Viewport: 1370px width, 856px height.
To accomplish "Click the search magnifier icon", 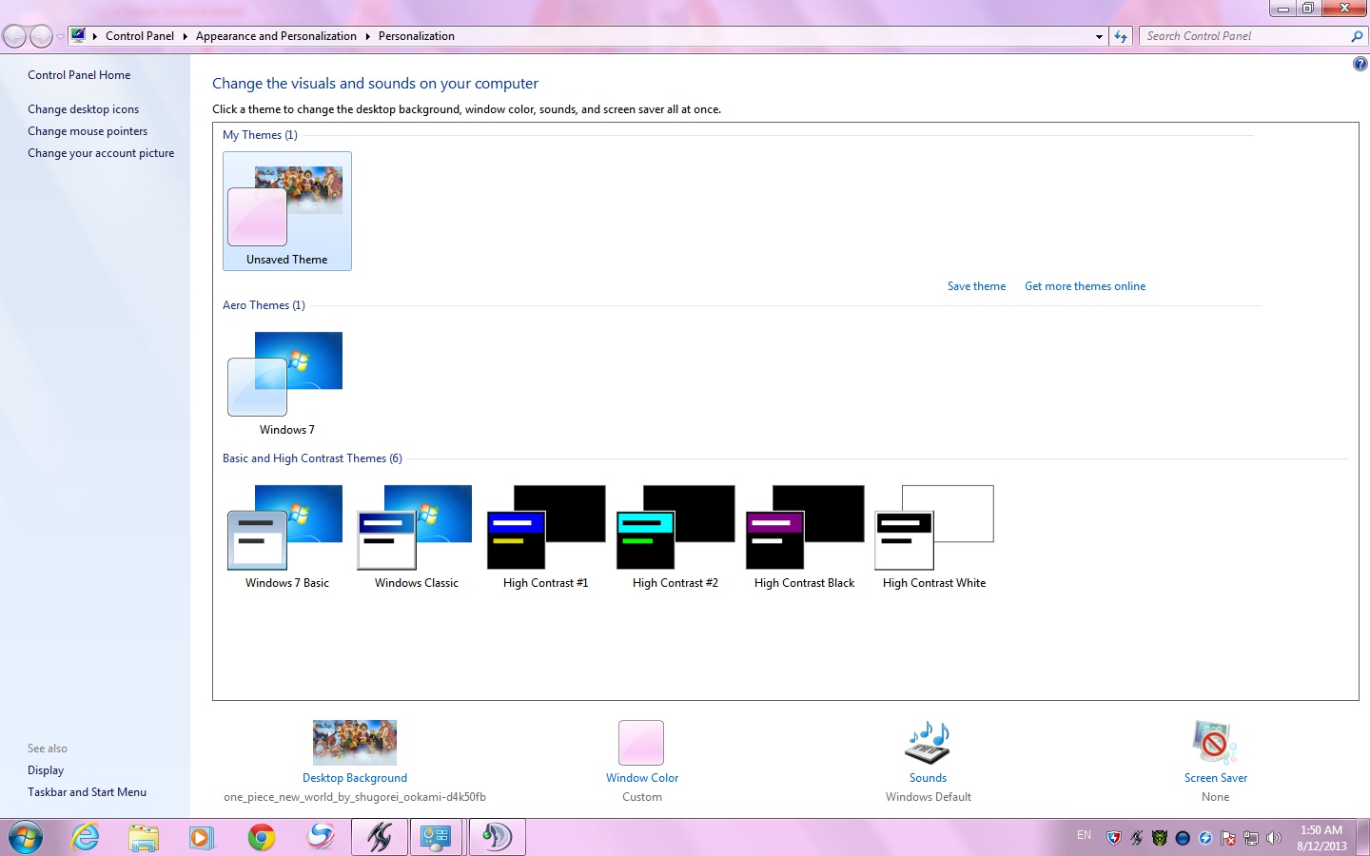I will (x=1357, y=36).
